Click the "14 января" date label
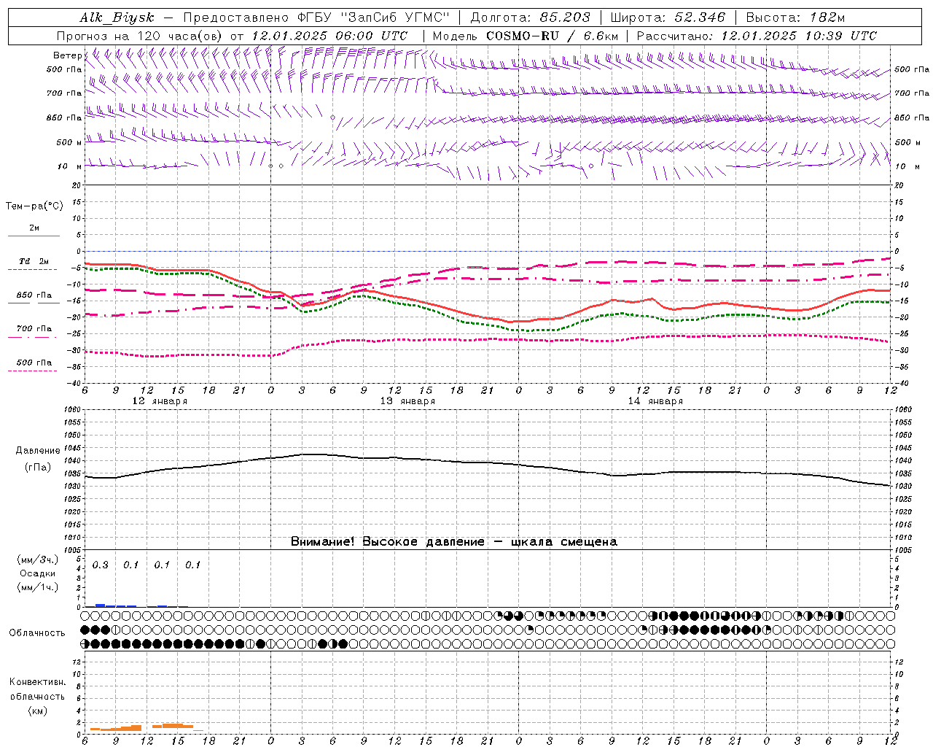 coord(655,401)
